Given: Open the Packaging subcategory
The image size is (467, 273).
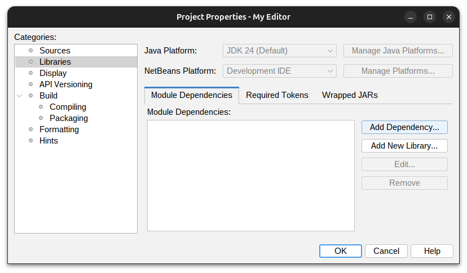Looking at the screenshot, I should coord(69,118).
